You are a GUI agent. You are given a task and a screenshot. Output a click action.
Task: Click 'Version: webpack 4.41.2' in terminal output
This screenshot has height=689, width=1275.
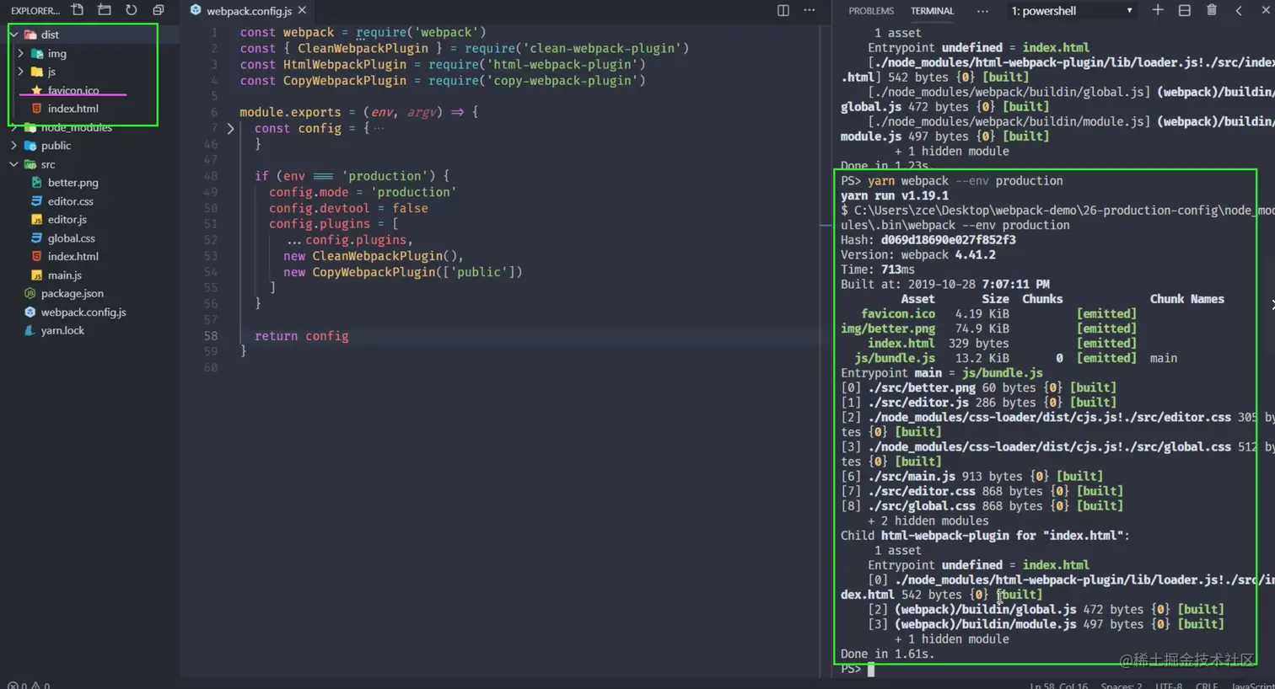click(918, 254)
